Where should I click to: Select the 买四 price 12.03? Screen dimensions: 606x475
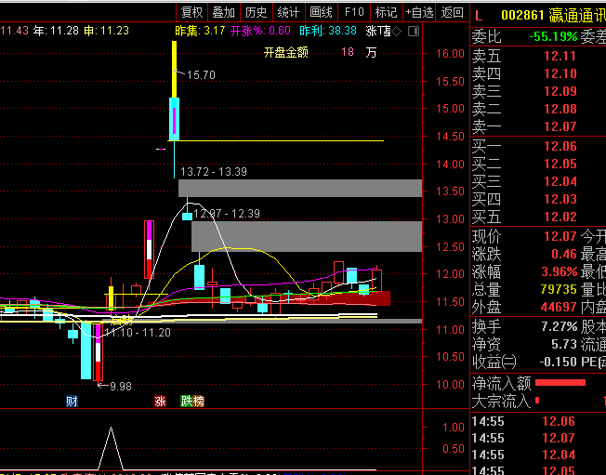pyautogui.click(x=560, y=199)
